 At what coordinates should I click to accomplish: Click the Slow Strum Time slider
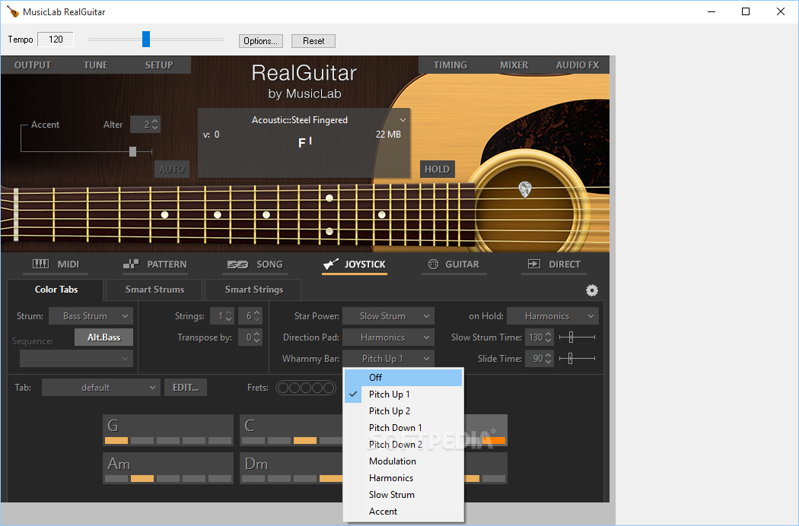(577, 337)
